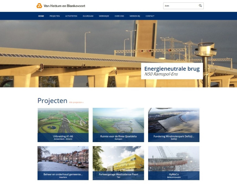237x189 pixels.
Task: Open the Beheer en onderhoud gemeente Haarlem tile
Action: click(x=63, y=163)
